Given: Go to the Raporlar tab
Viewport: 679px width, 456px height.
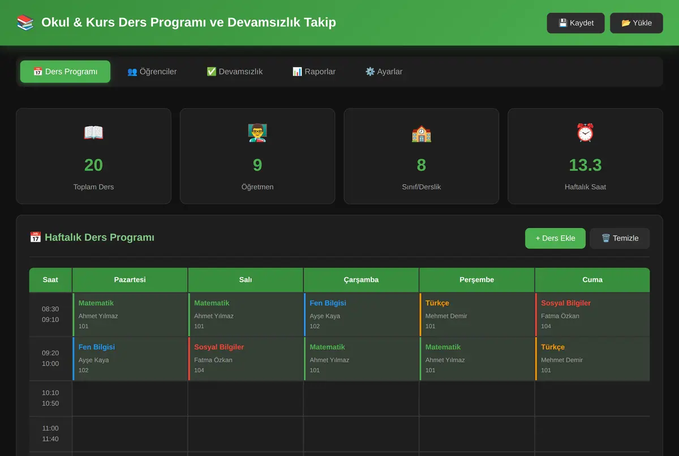Looking at the screenshot, I should [313, 72].
